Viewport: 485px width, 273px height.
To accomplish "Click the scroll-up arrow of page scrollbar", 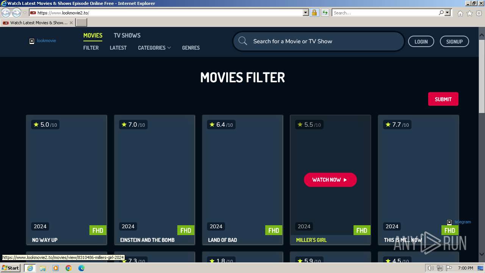I will tap(482, 36).
